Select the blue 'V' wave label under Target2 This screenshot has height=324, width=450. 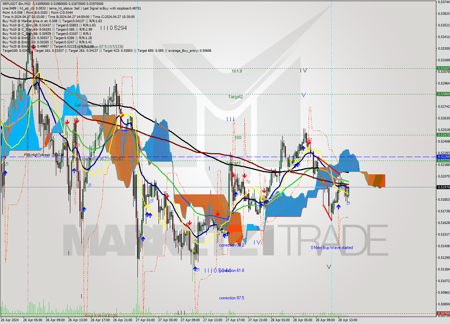[303, 95]
